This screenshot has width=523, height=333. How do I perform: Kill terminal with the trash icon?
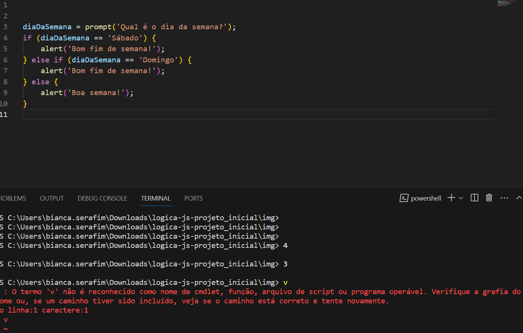click(x=489, y=198)
